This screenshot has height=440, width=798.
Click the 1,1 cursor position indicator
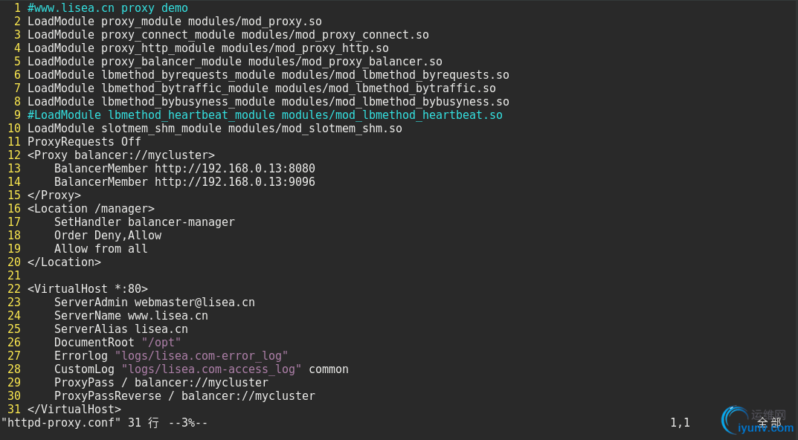tap(680, 423)
